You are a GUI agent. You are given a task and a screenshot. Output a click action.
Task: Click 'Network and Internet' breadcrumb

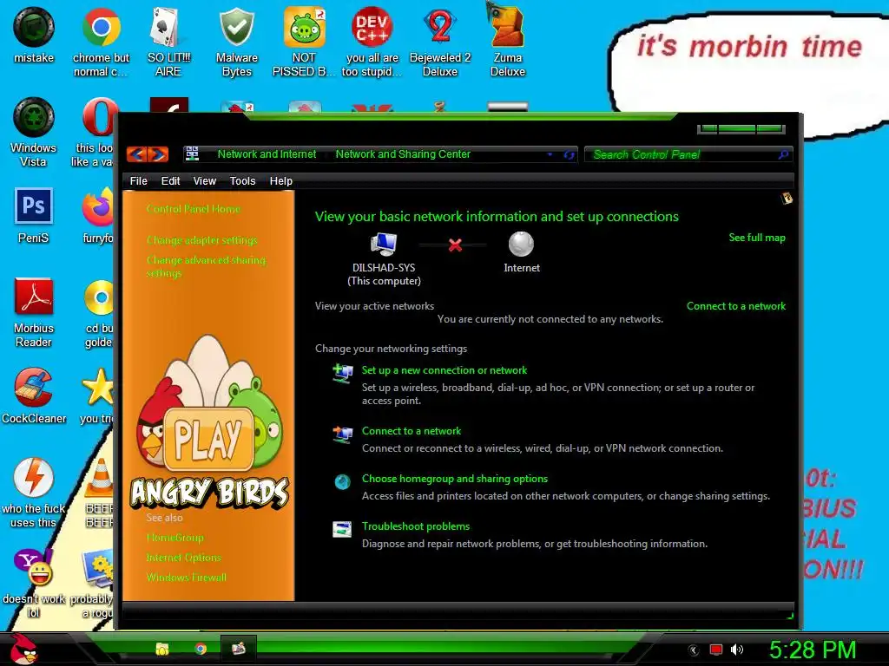[267, 154]
